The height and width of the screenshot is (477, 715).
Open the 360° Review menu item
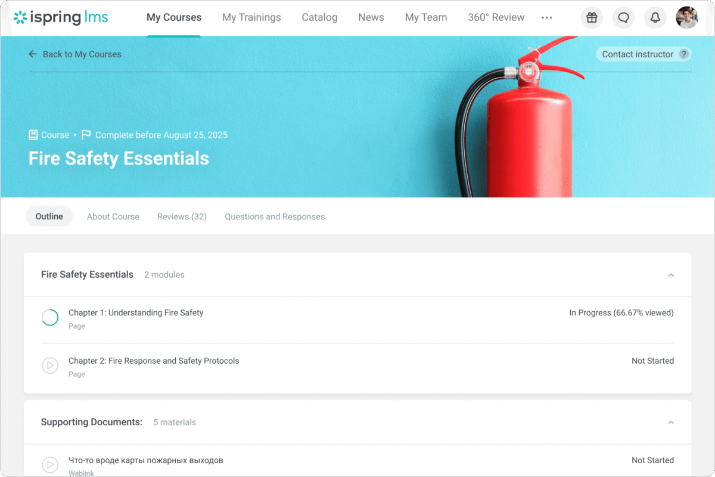tap(496, 17)
